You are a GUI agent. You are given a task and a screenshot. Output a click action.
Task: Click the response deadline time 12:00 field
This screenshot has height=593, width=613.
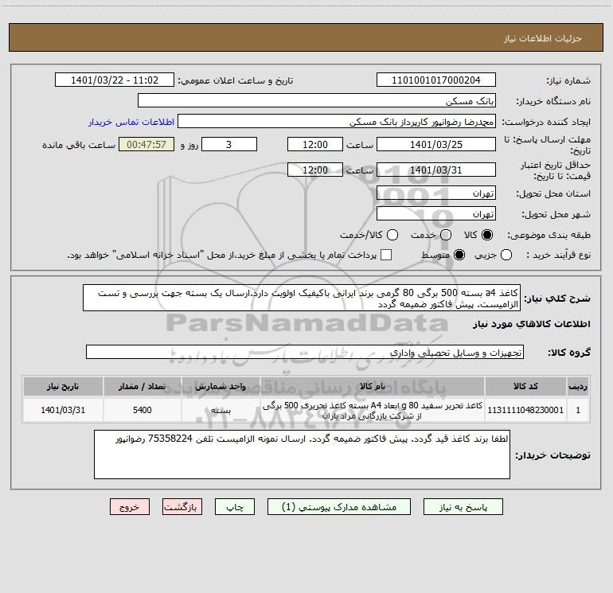click(315, 144)
